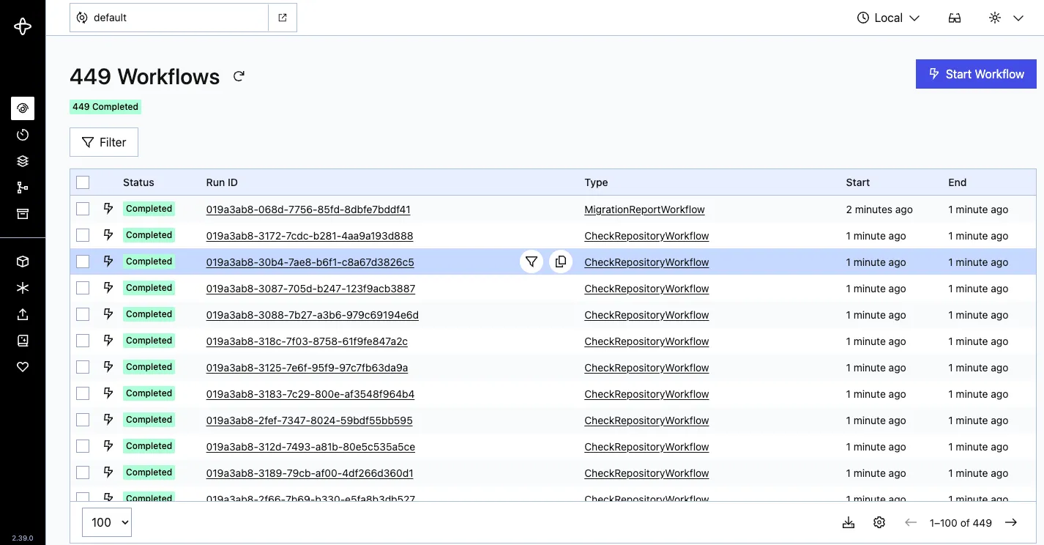Click the glasses icon in the top bar

pyautogui.click(x=955, y=18)
